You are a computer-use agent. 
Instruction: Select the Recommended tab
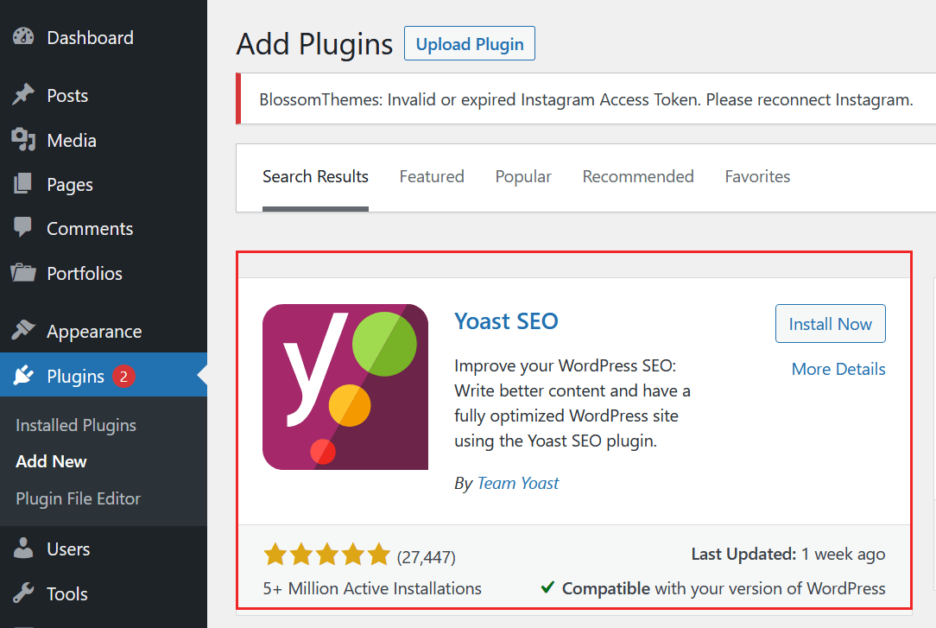(638, 176)
